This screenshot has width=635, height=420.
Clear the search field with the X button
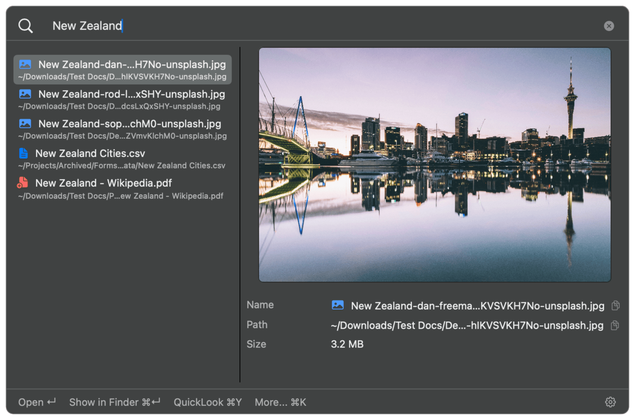click(609, 26)
